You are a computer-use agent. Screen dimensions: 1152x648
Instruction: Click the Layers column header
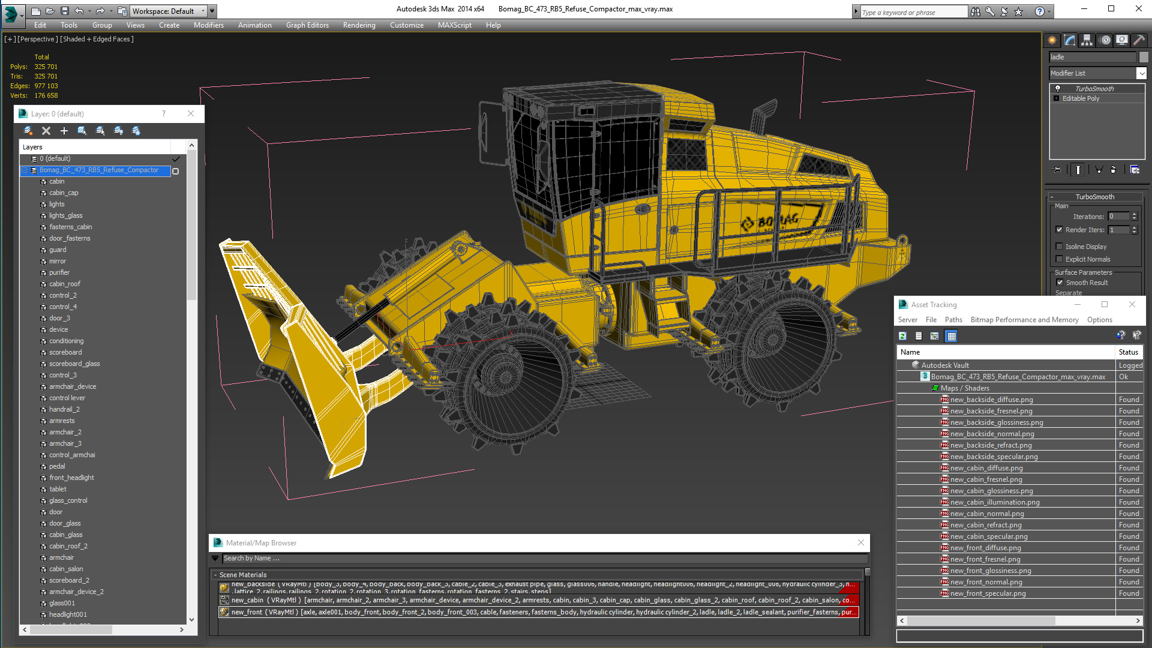[95, 147]
